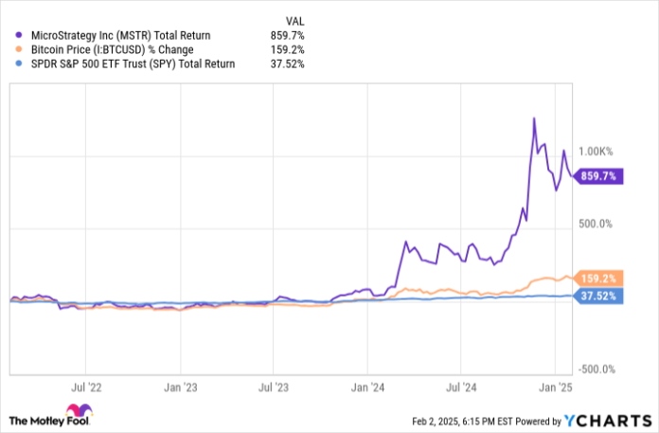659x433 pixels.
Task: Click the 1.00K% y-axis label
Action: 596,152
